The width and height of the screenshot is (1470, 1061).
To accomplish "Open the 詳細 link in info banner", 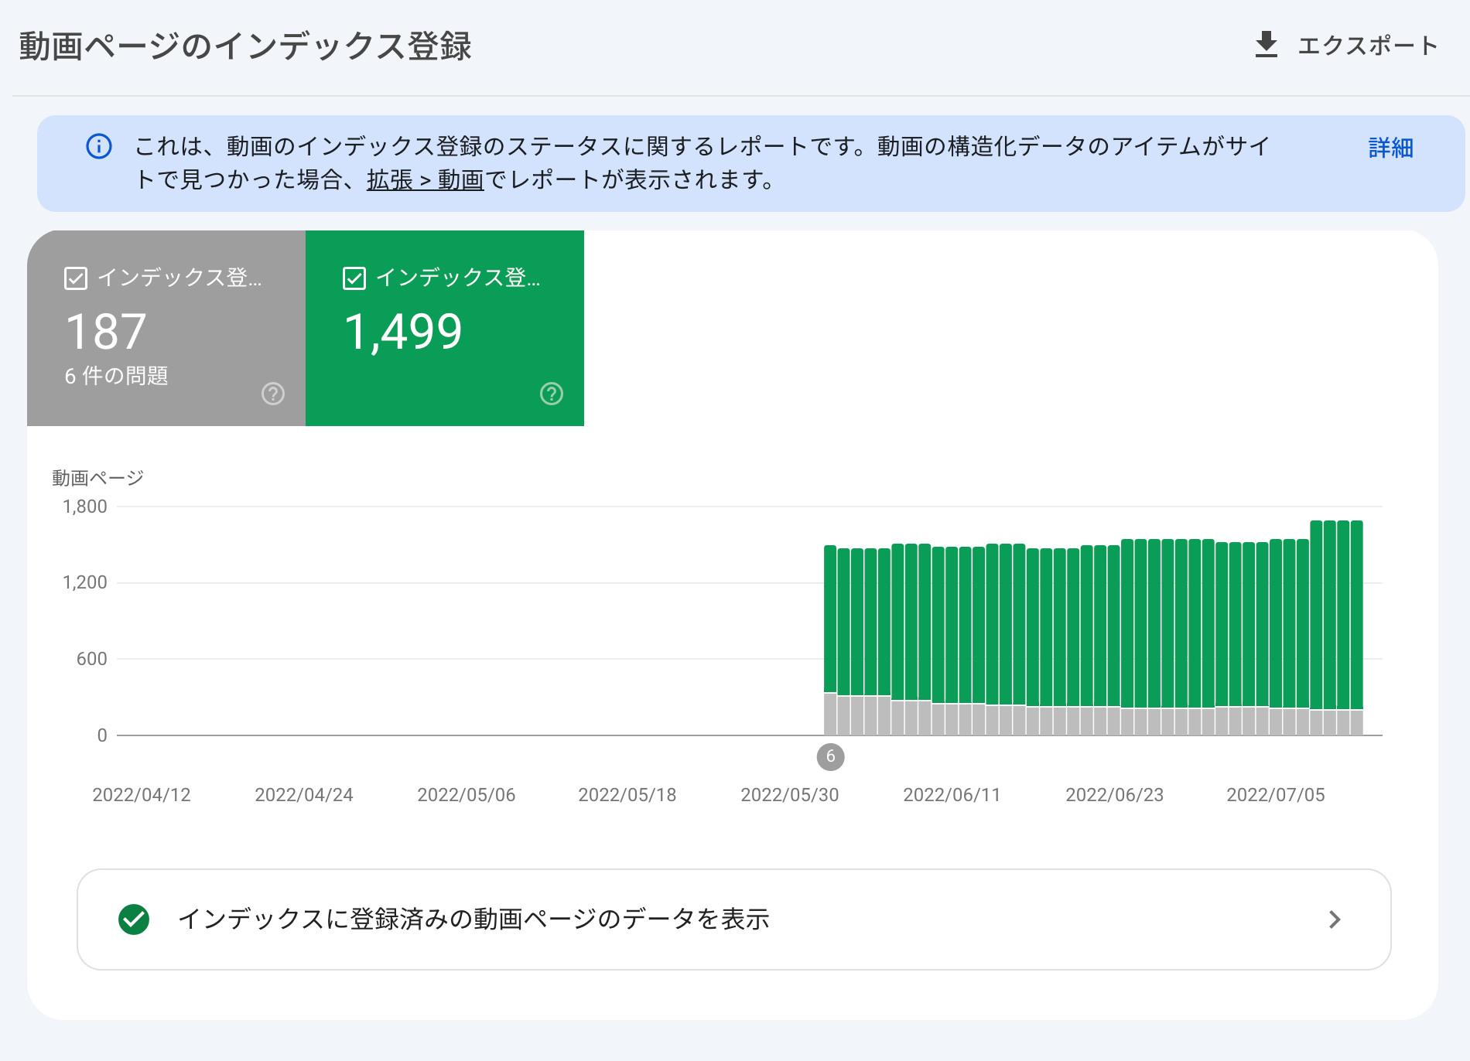I will point(1390,148).
